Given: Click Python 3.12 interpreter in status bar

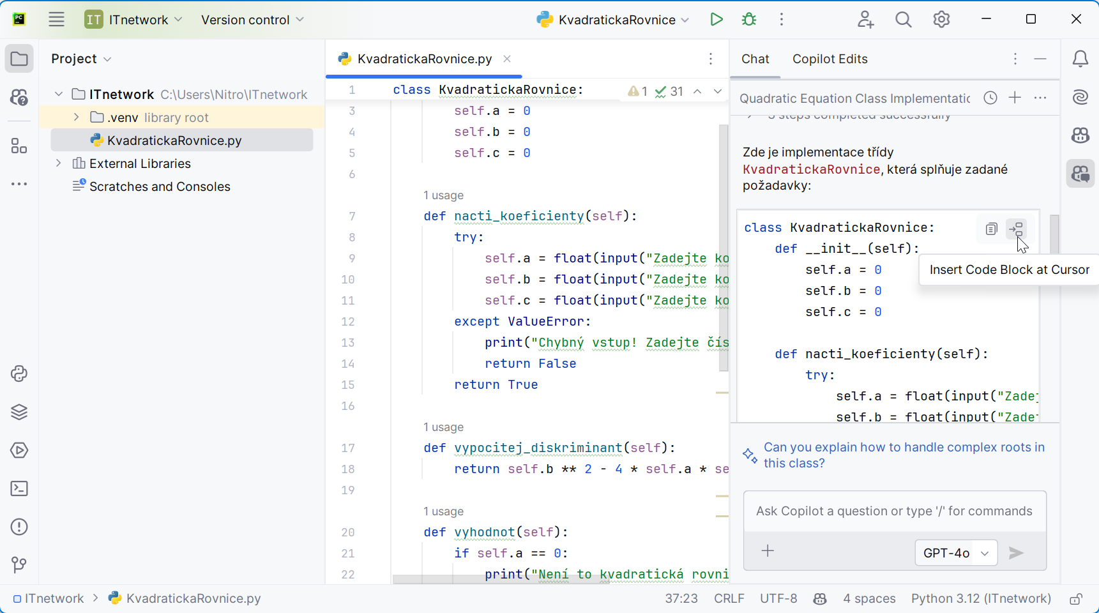Looking at the screenshot, I should (x=980, y=598).
